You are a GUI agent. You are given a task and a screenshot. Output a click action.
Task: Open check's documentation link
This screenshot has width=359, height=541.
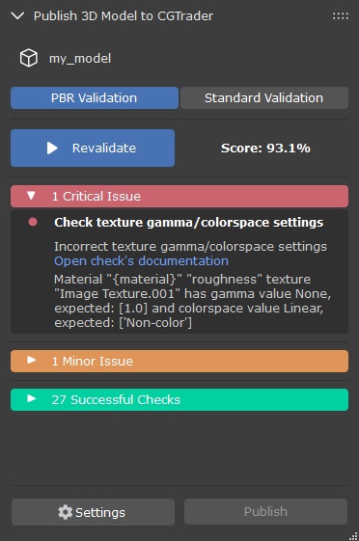141,261
